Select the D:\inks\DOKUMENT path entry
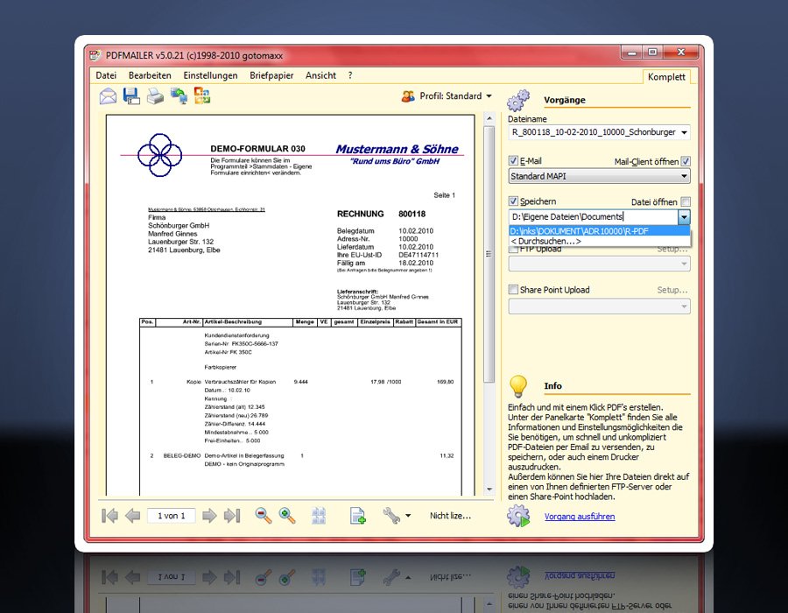 point(599,231)
